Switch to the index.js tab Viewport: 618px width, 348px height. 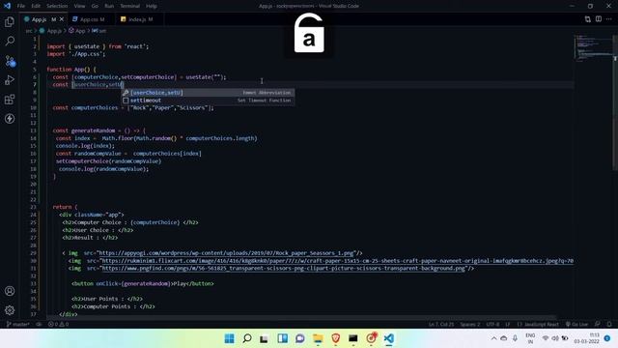click(140, 19)
